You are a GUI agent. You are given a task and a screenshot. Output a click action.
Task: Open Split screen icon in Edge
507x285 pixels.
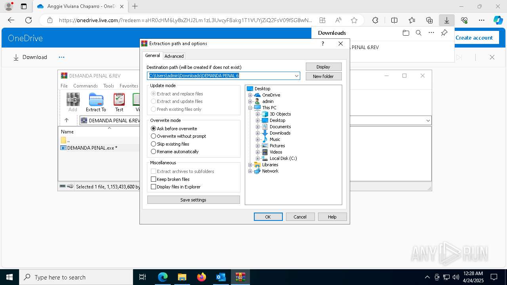click(x=394, y=20)
